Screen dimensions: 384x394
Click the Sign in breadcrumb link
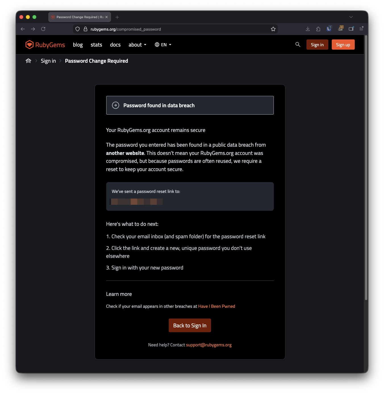click(48, 61)
